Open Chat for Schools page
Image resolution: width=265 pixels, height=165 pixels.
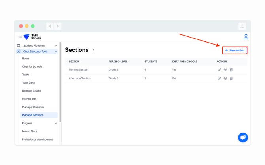pos(32,66)
